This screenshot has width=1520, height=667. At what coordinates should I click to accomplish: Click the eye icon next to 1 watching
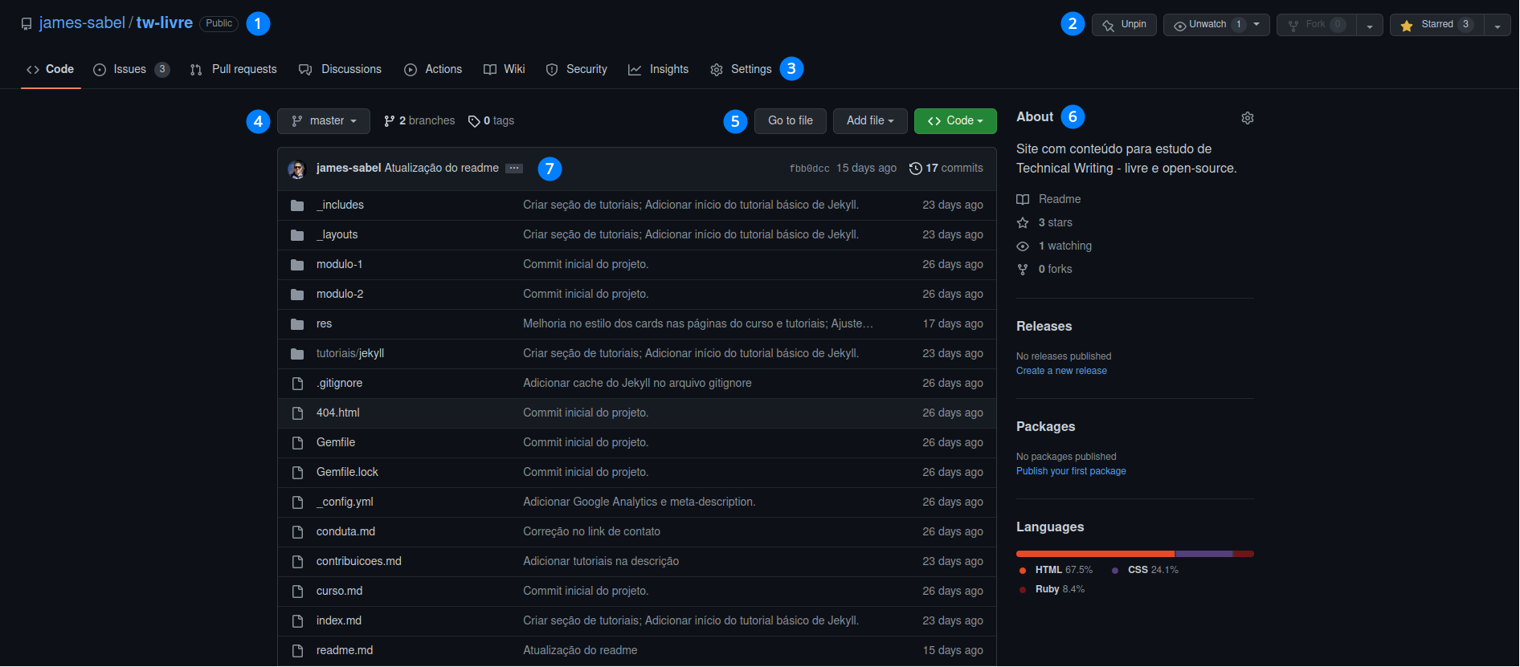point(1023,246)
